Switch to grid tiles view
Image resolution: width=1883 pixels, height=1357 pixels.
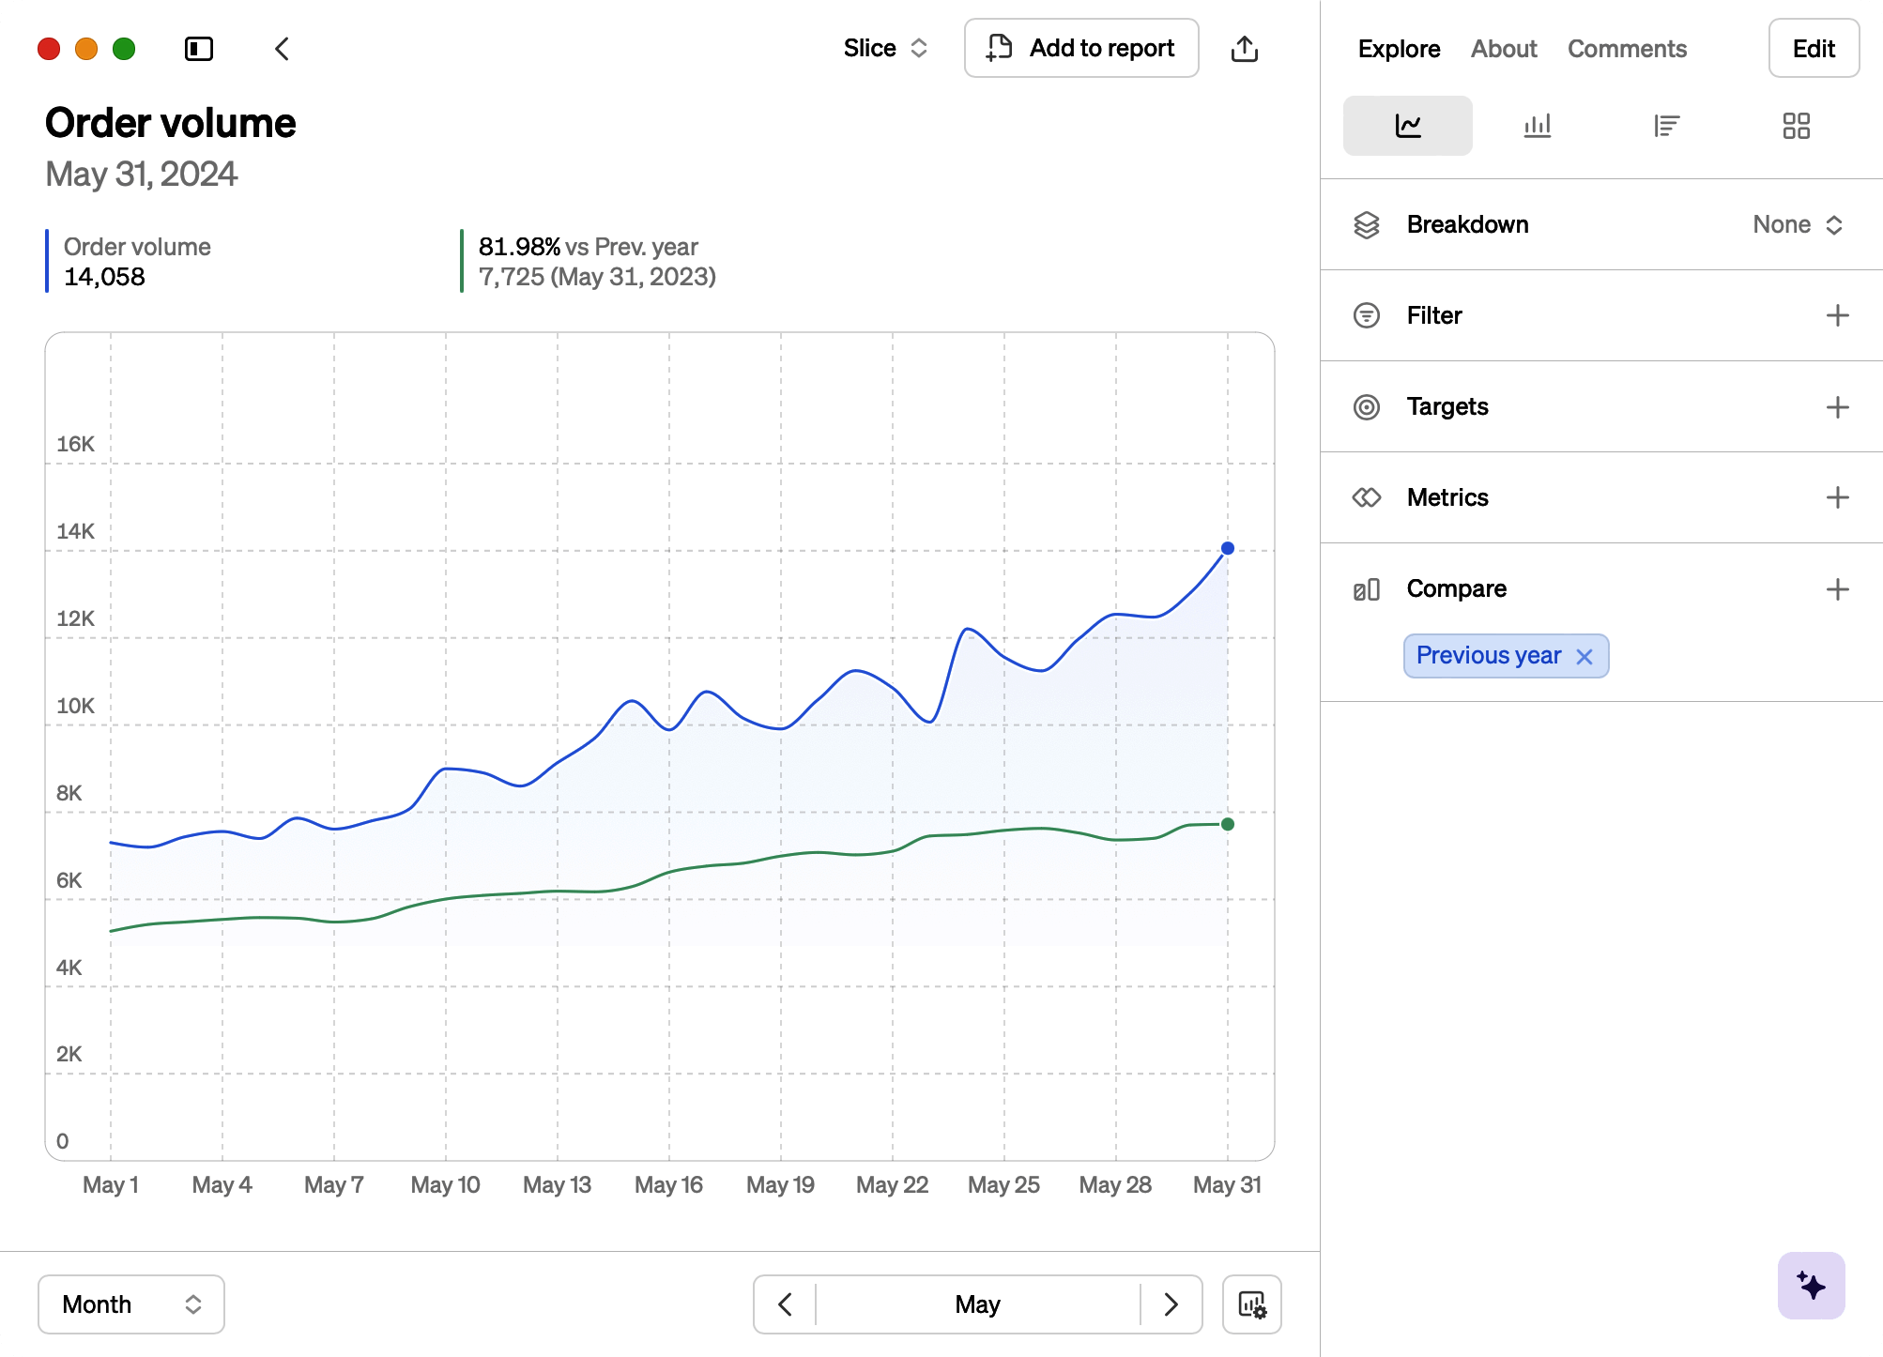click(x=1796, y=126)
